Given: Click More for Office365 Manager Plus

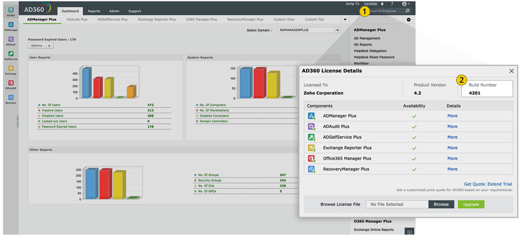Looking at the screenshot, I should click(452, 158).
